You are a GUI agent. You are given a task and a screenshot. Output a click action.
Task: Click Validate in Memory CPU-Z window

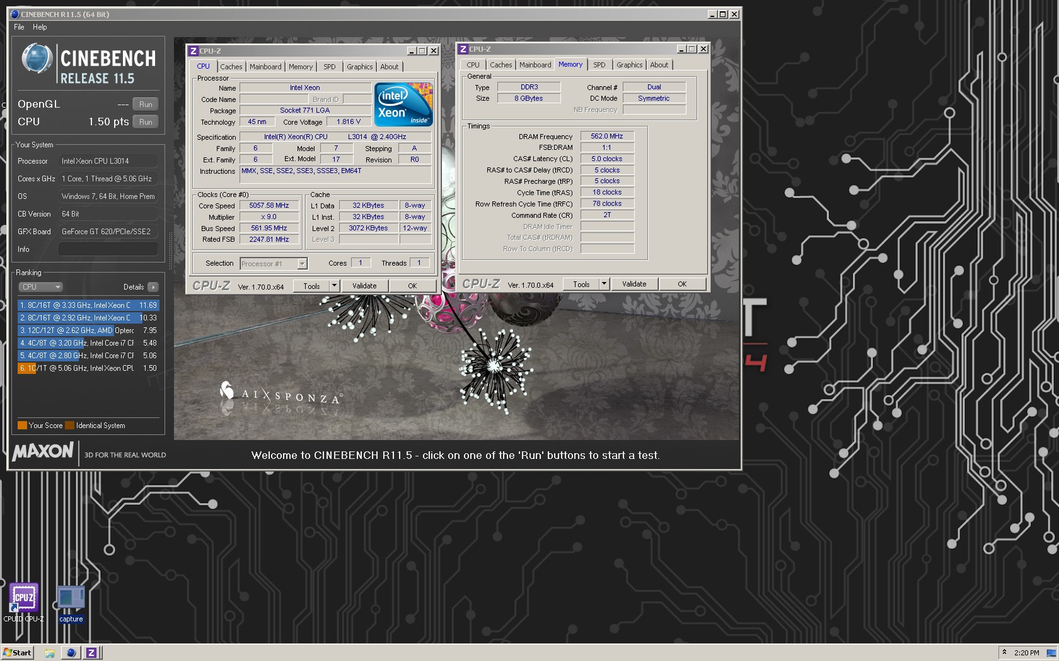coord(634,284)
